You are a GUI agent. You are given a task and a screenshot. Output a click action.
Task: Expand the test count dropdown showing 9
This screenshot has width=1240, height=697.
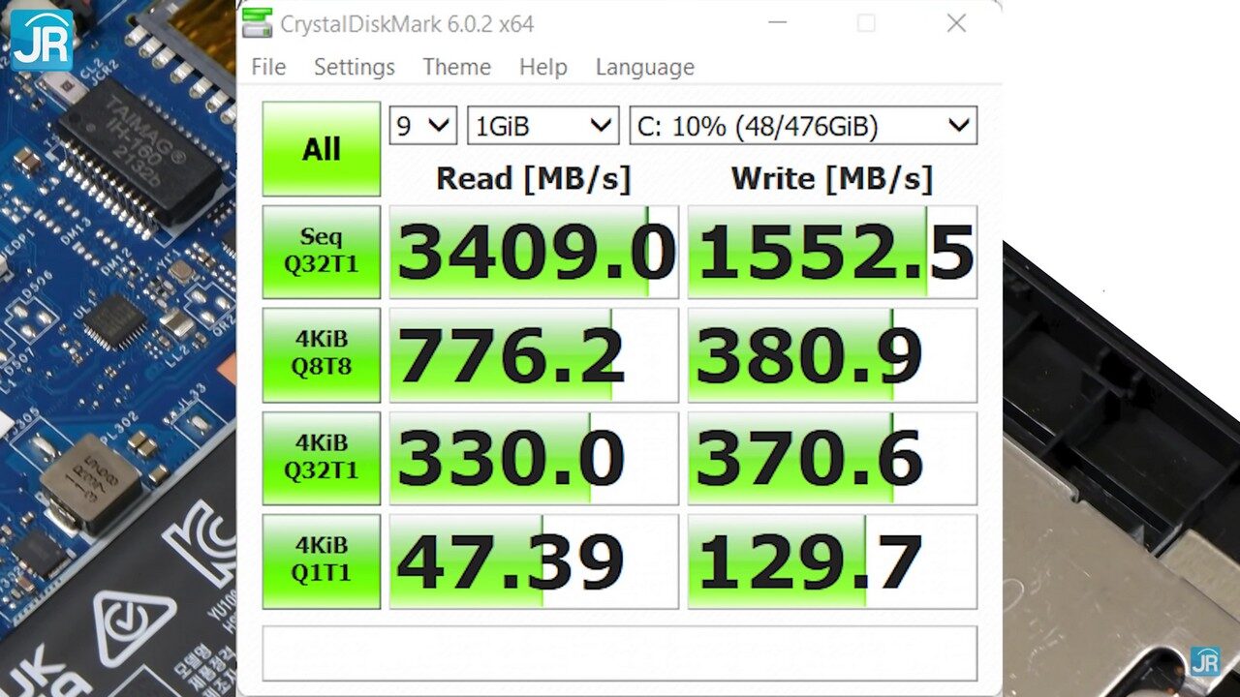tap(423, 126)
